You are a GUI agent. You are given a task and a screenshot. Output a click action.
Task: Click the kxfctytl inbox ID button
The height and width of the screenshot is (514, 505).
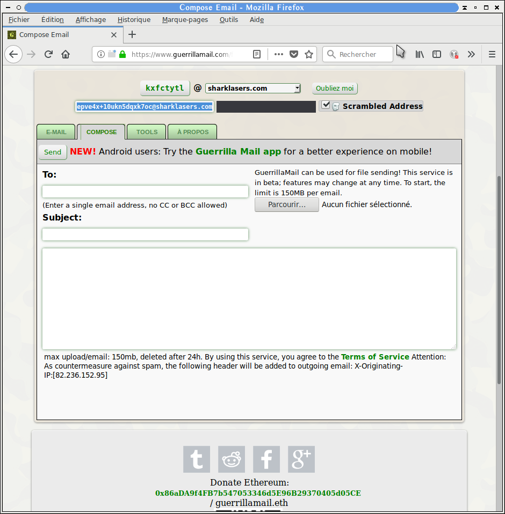click(165, 88)
